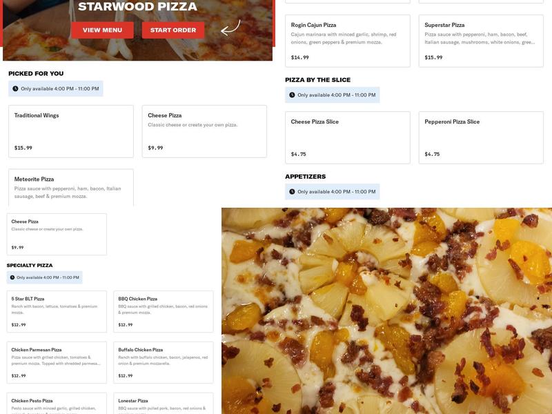Image resolution: width=552 pixels, height=414 pixels.
Task: Select the Buffalo Chicken Pizza card
Action: [164, 363]
